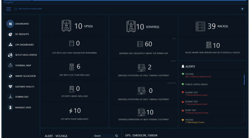Click the Alert - Voltage heading
Viewport: 250px width, 138px height.
pyautogui.click(x=56, y=136)
